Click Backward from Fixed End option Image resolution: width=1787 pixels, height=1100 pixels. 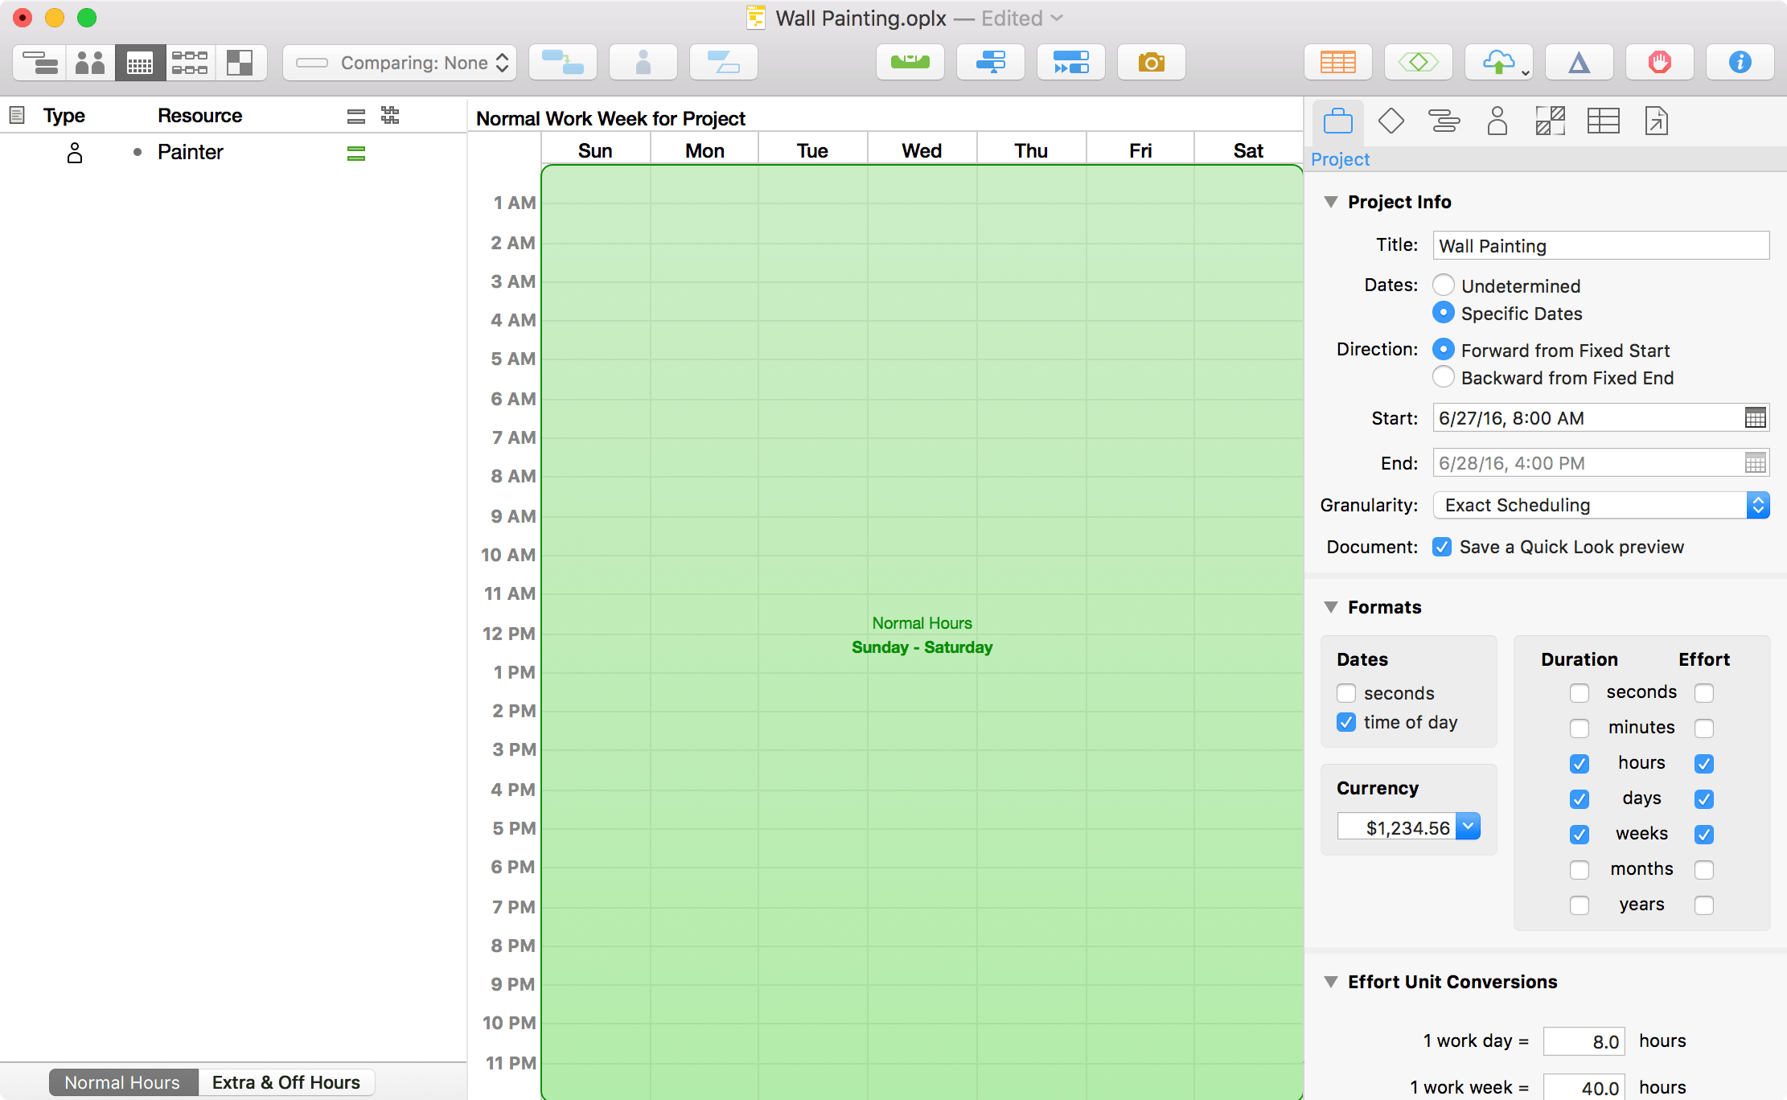[1442, 378]
